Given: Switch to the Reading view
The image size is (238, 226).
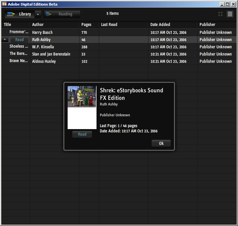Looking at the screenshot, I should (62, 14).
